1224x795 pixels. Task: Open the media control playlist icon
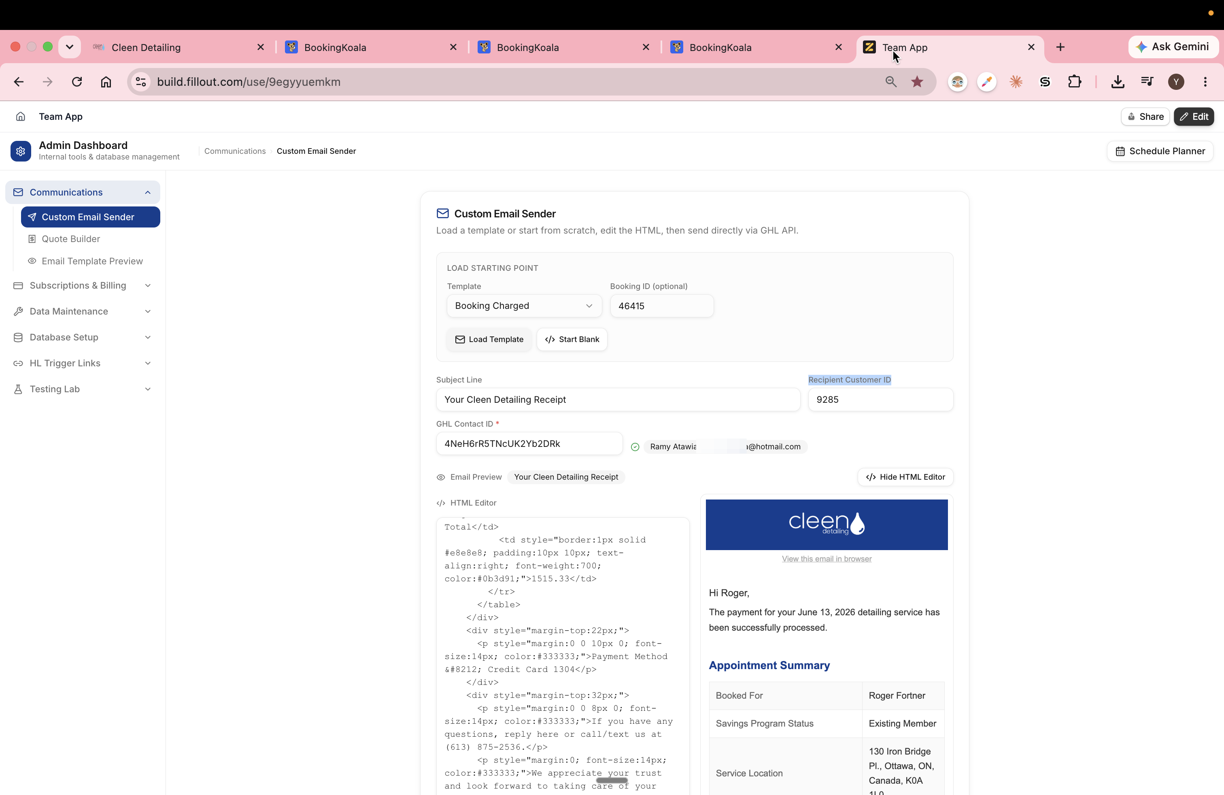click(1147, 82)
